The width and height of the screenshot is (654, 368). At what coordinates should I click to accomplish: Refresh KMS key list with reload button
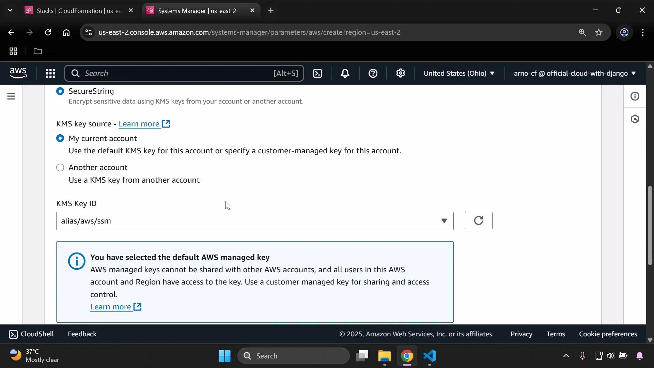pyautogui.click(x=478, y=221)
